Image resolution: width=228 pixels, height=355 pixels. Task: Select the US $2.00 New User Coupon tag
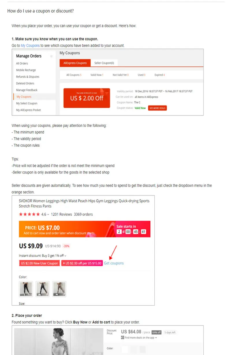tap(39, 263)
